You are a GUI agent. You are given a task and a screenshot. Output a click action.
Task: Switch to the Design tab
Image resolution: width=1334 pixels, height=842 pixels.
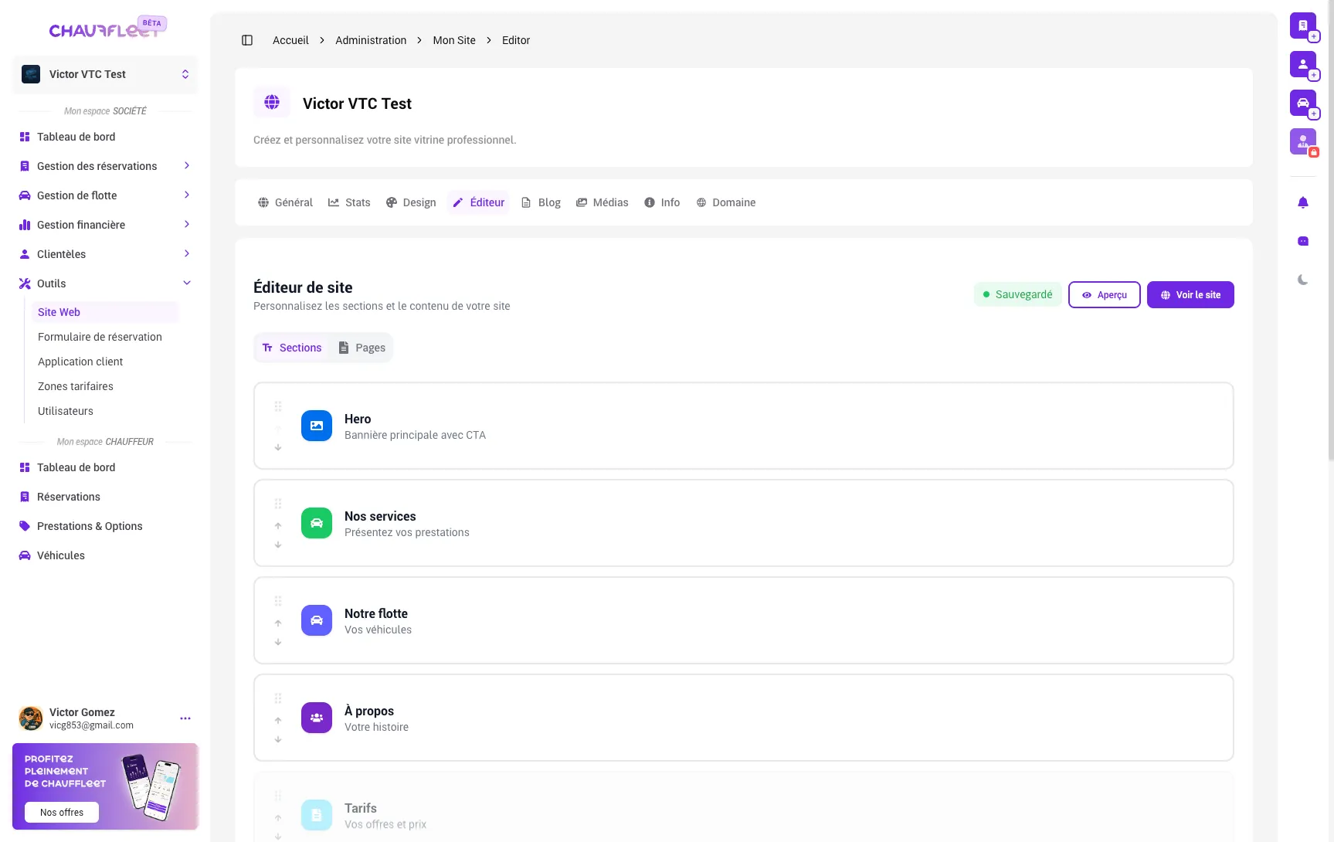pyautogui.click(x=411, y=202)
